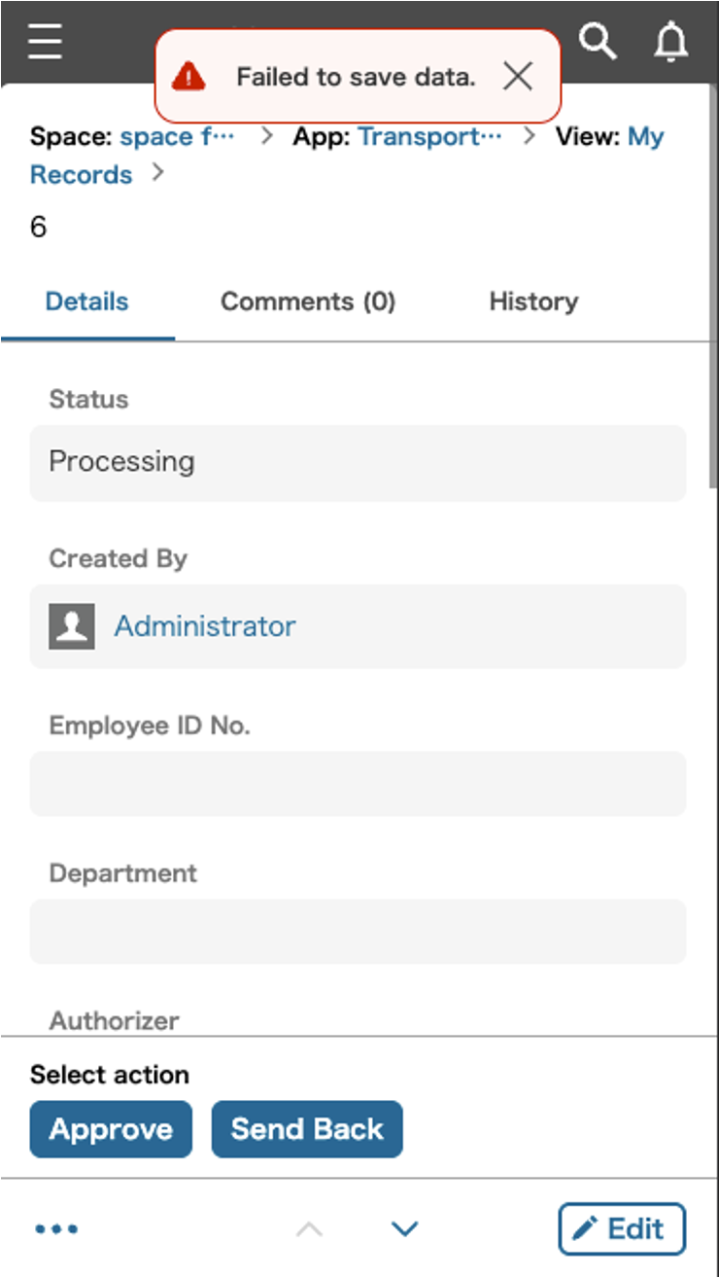Screen dimensions: 719x1278
Task: Open the hamburger navigation menu
Action: pos(44,42)
